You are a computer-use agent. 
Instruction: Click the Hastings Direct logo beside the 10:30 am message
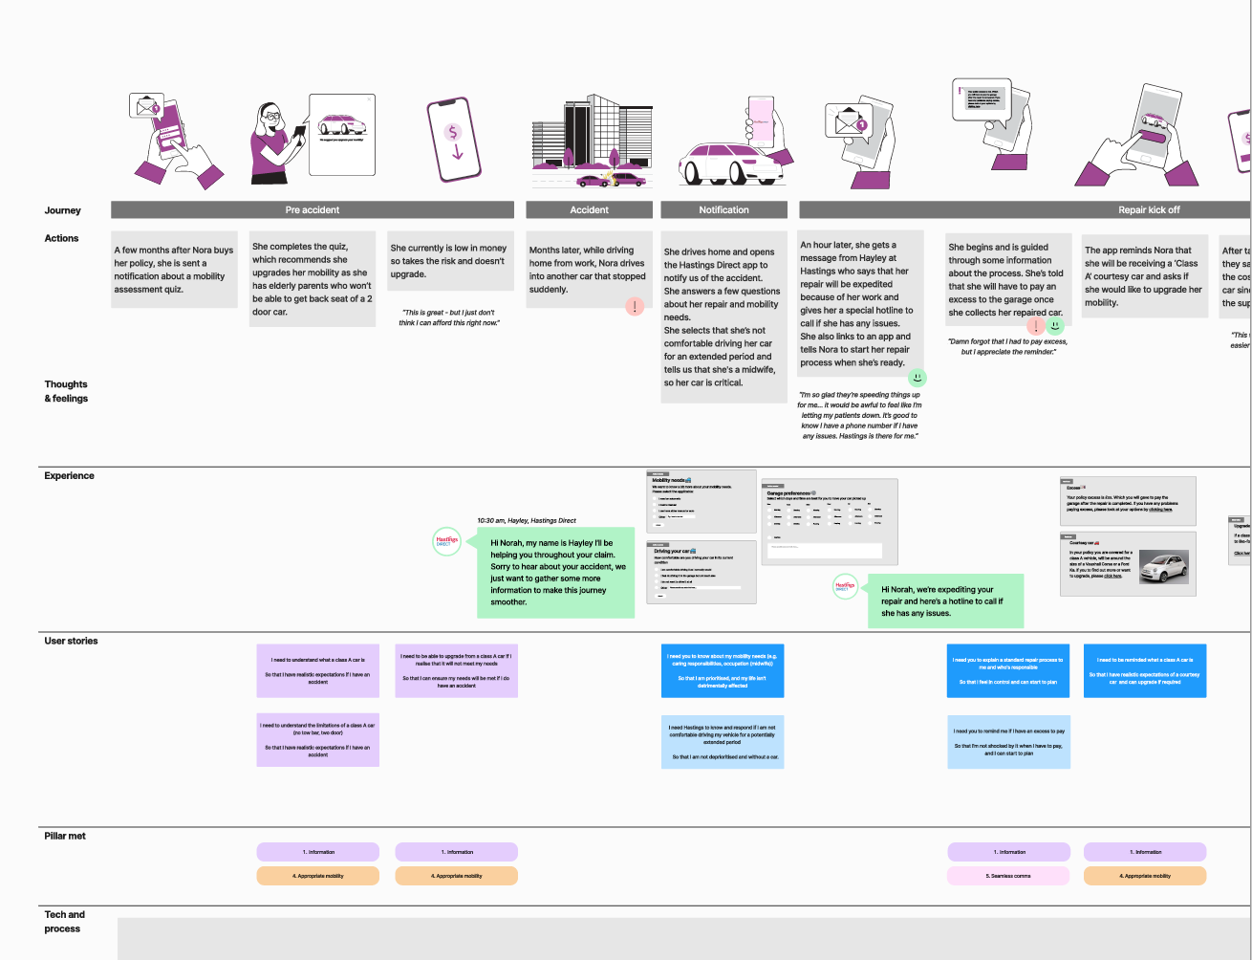point(447,542)
